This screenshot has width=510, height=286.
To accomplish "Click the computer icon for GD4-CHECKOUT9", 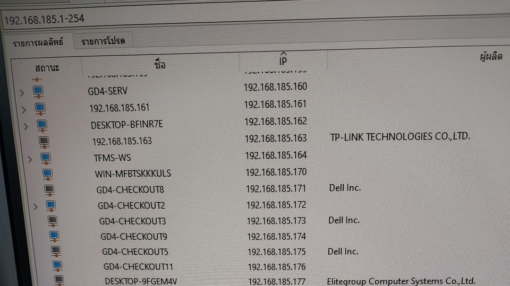I will pyautogui.click(x=54, y=236).
